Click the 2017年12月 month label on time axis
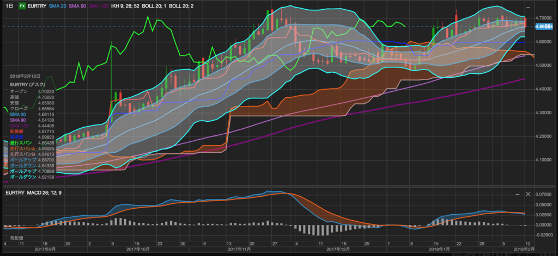 click(x=339, y=249)
